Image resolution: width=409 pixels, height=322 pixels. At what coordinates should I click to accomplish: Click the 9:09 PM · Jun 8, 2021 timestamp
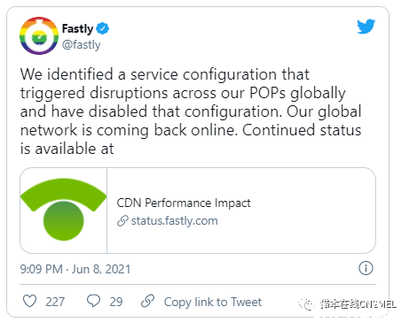point(75,269)
